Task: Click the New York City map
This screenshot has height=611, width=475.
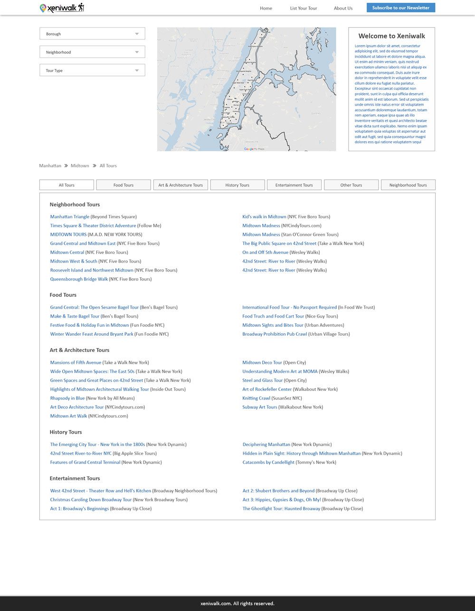Action: tap(247, 89)
